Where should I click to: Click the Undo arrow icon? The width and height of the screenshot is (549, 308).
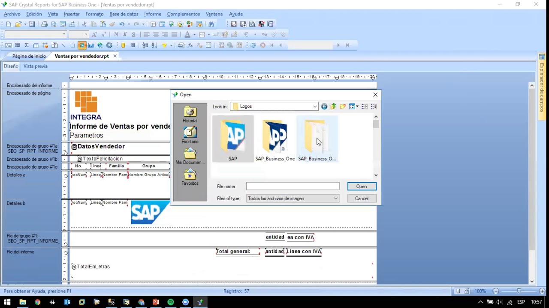click(122, 24)
